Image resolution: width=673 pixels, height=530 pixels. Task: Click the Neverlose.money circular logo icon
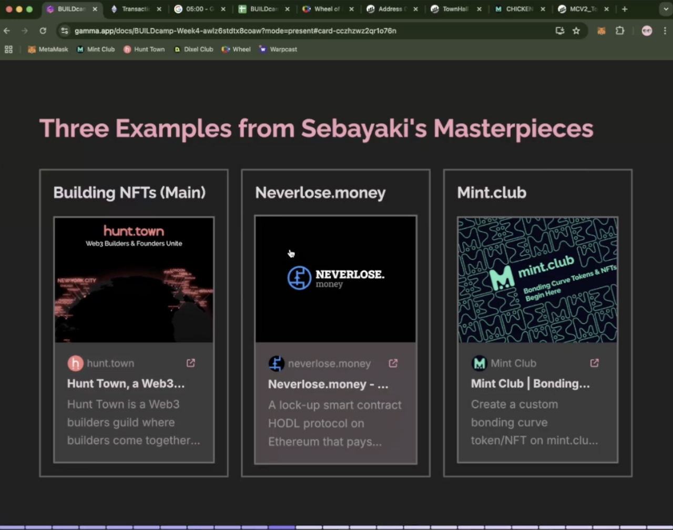coord(299,277)
